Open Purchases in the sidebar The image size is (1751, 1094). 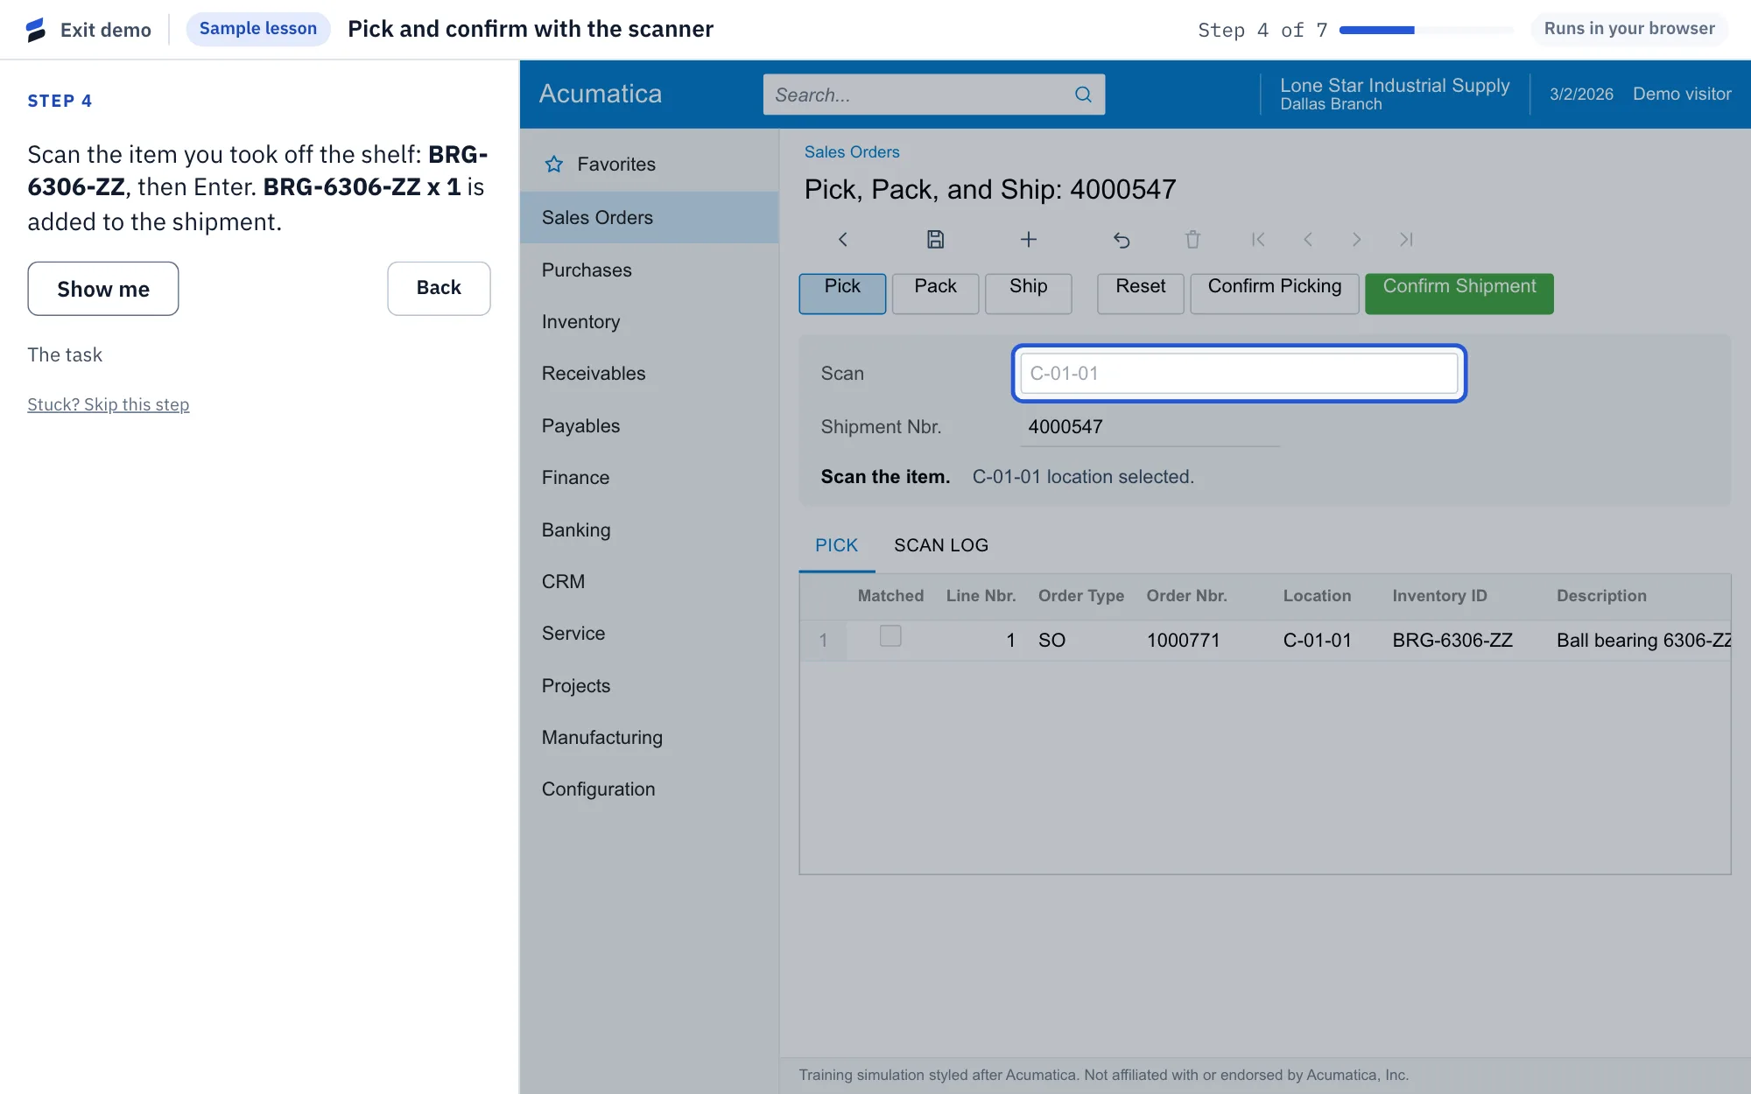point(649,270)
